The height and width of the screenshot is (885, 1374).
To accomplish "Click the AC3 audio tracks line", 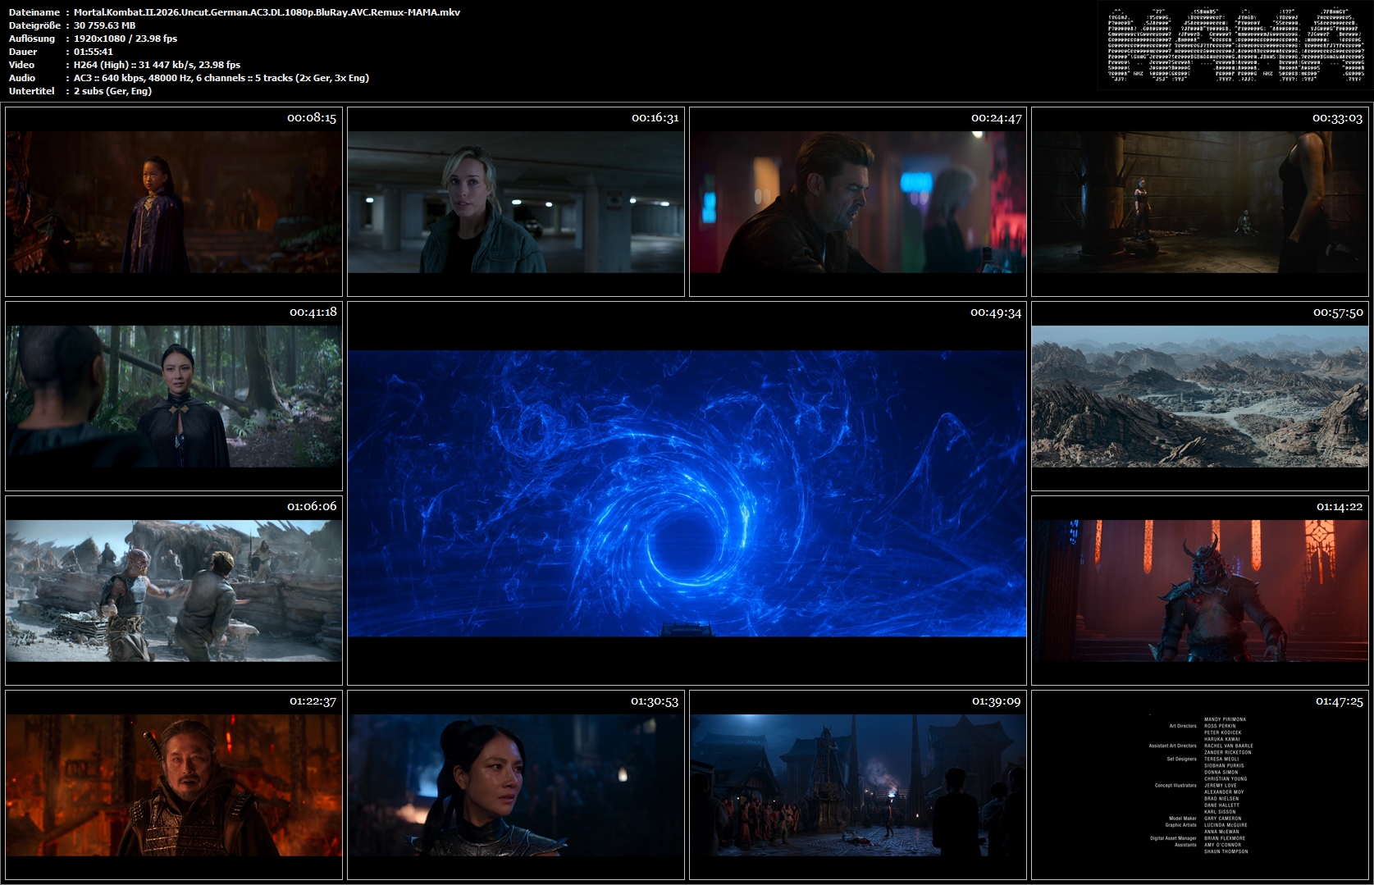I will pos(221,78).
